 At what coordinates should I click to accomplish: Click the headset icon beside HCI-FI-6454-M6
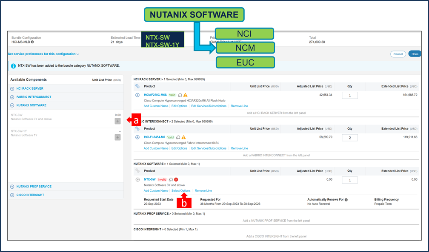click(x=178, y=137)
